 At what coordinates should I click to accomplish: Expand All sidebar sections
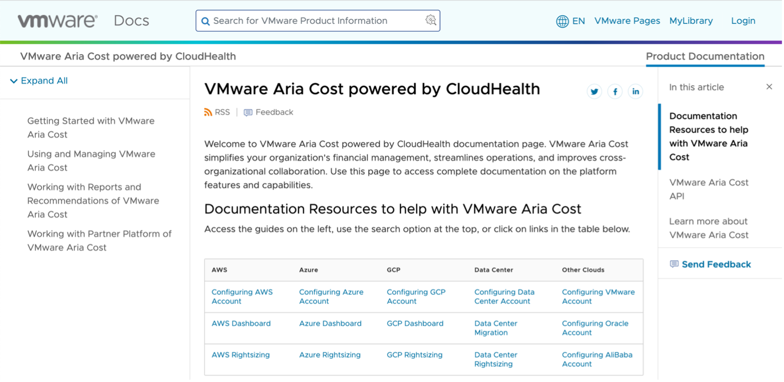point(44,80)
